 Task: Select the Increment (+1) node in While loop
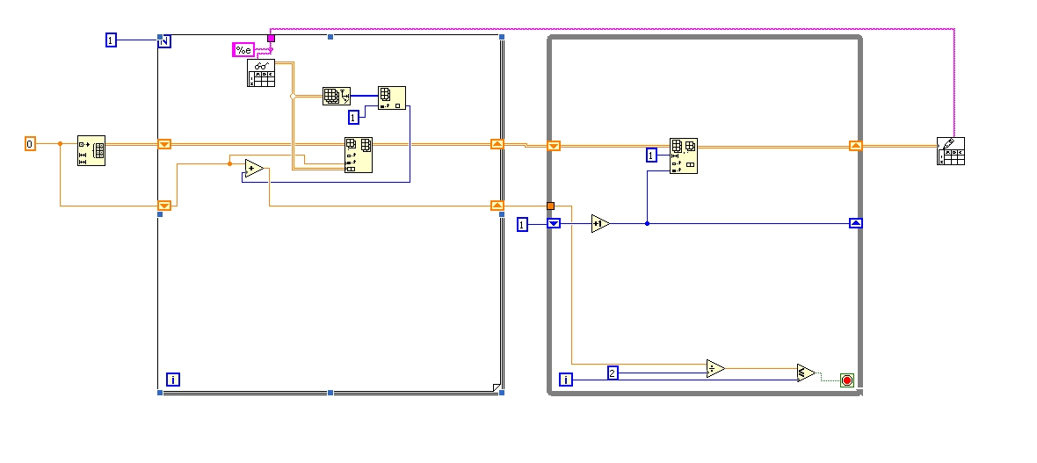coord(600,223)
